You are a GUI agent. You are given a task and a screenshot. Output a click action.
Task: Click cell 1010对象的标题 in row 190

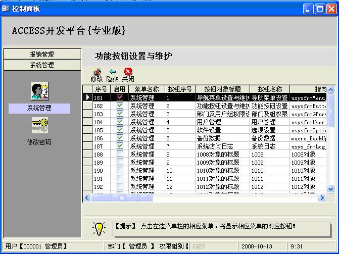[x=222, y=170]
